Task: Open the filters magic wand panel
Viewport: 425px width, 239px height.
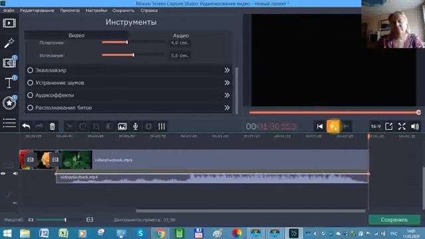Action: coord(9,42)
